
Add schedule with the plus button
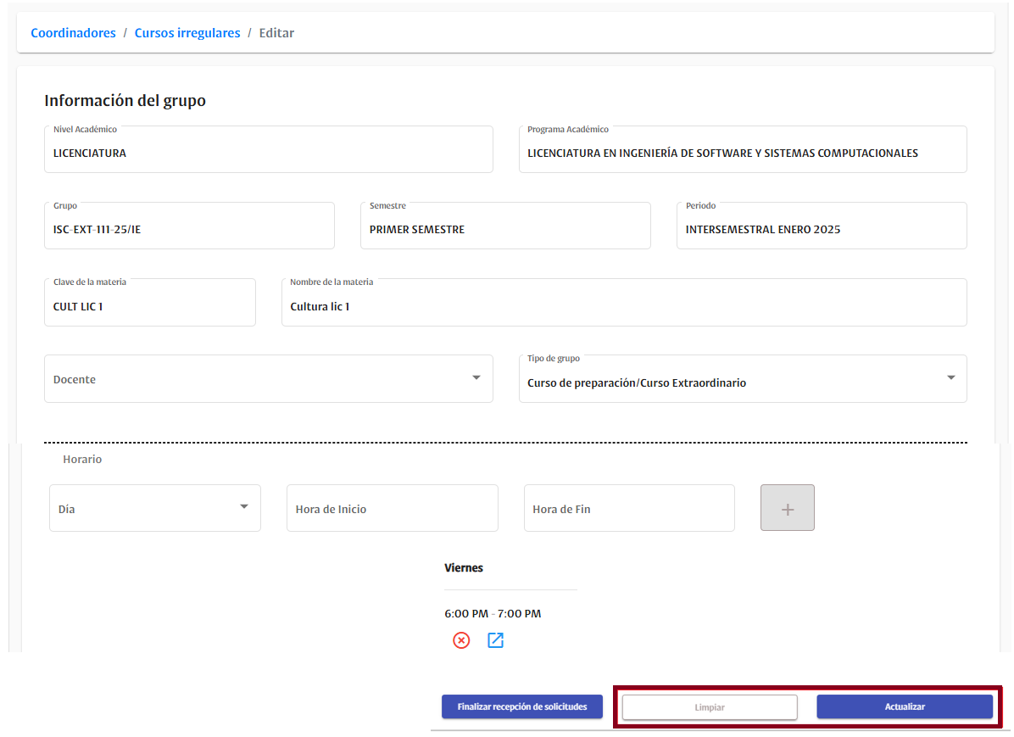click(x=787, y=508)
